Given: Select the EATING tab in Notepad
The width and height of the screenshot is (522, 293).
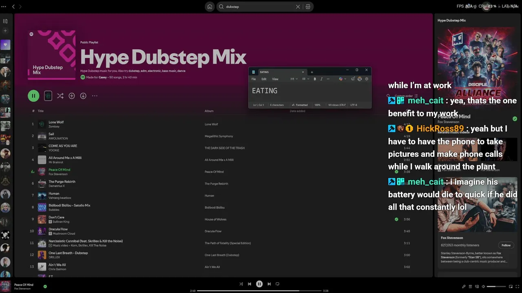Looking at the screenshot, I should (x=282, y=72).
